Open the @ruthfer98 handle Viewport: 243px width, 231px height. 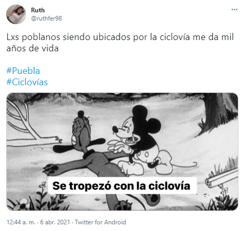(x=47, y=18)
